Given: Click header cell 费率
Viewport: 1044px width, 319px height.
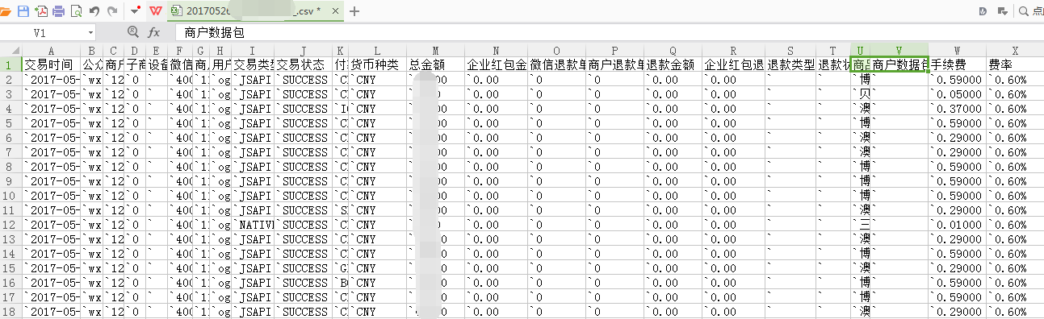Looking at the screenshot, I should click(x=1015, y=64).
